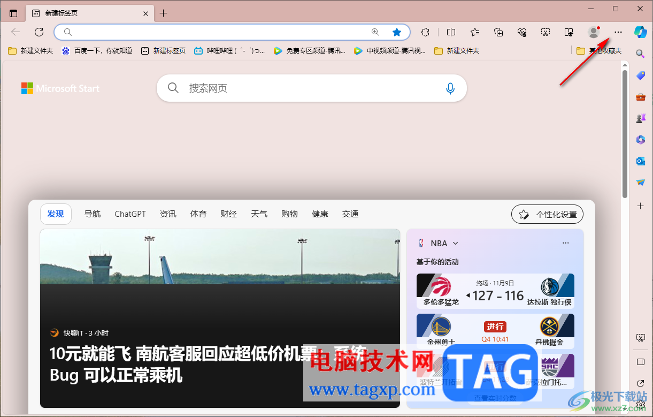This screenshot has width=653, height=417.
Task: Open the ChatGPT feed tab
Action: 130,214
